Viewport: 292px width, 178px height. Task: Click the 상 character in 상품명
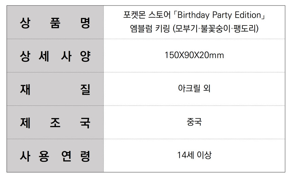point(25,23)
